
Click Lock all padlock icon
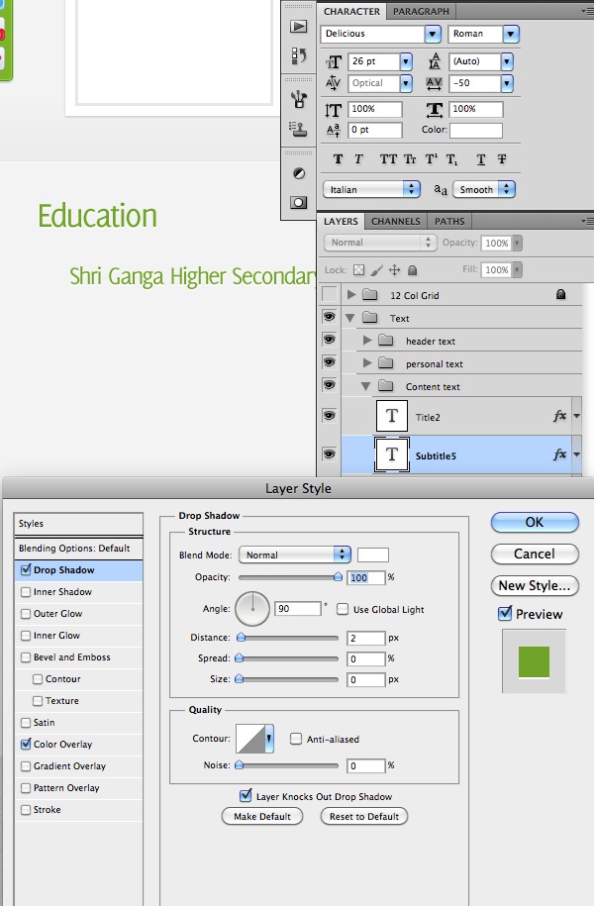click(x=413, y=270)
